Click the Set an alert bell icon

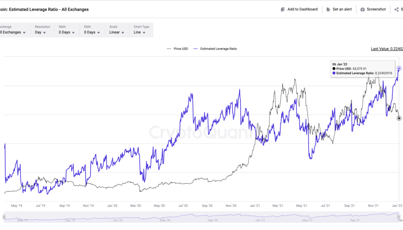329,9
